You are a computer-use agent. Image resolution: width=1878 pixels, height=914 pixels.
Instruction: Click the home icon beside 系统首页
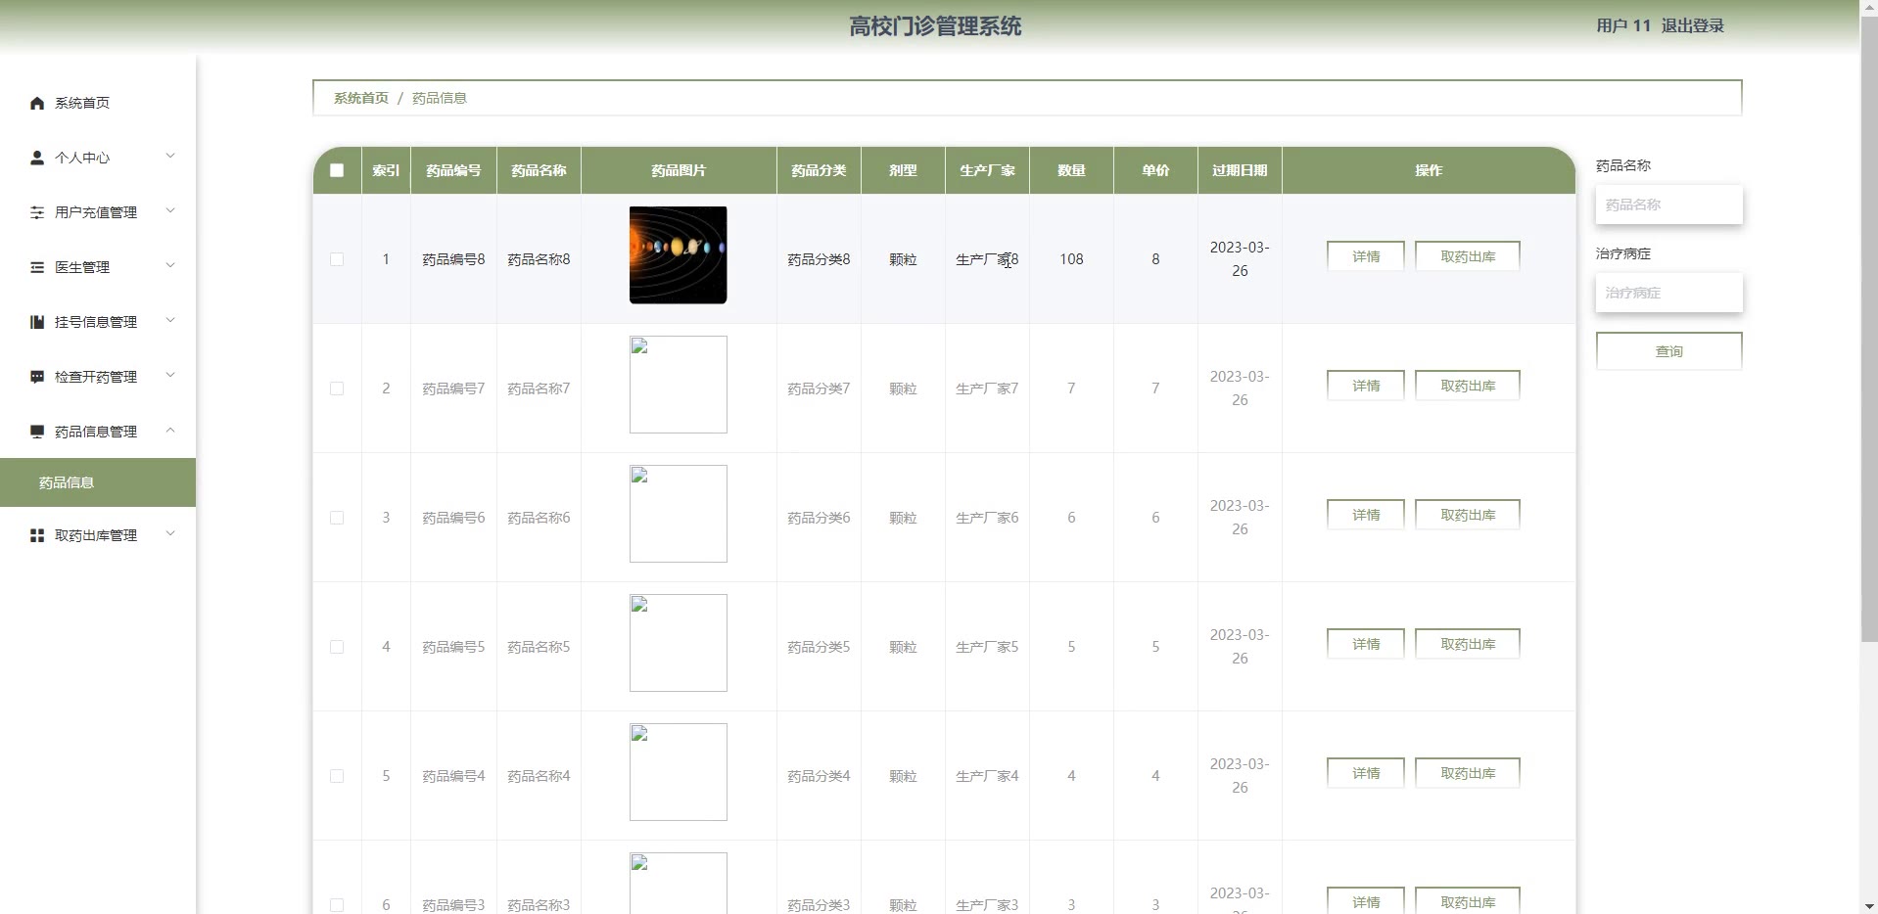point(37,103)
